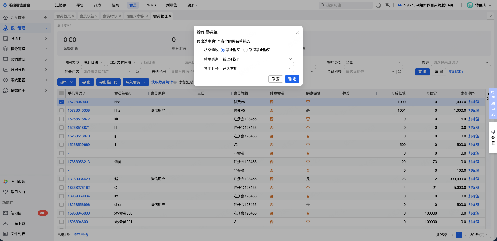Open 更多 top menu
497x241 pixels.
point(192,5)
